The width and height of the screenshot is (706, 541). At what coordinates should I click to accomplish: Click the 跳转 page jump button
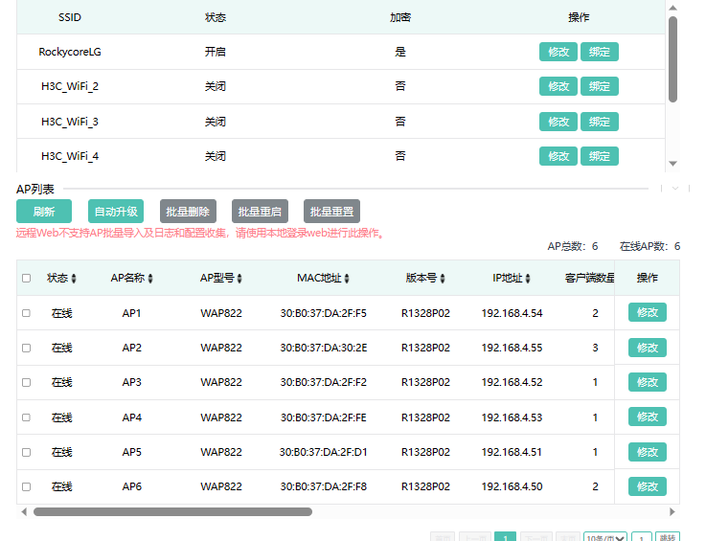(668, 537)
